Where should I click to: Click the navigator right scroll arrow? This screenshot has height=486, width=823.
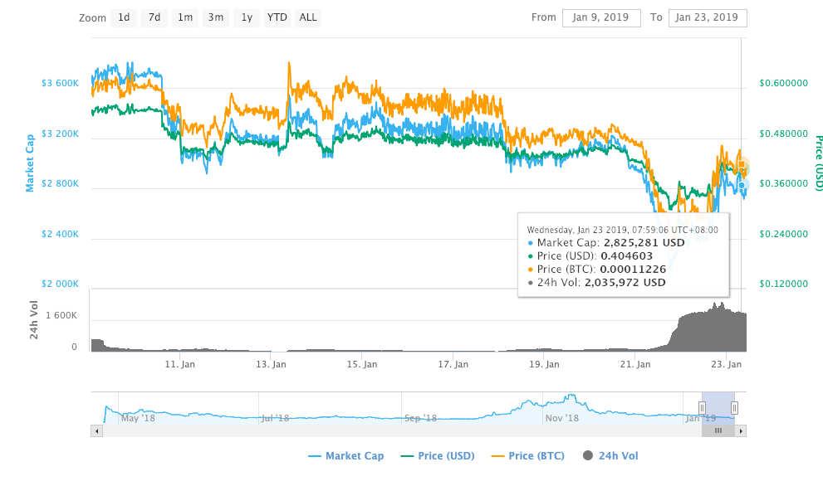tap(741, 431)
